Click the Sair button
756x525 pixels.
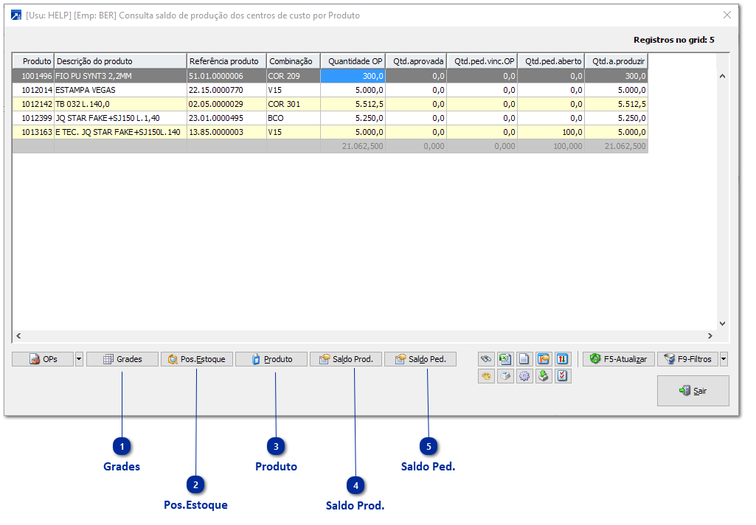point(693,391)
